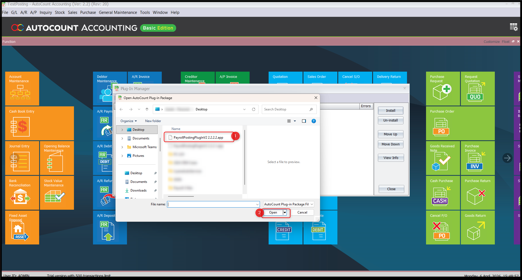Image resolution: width=522 pixels, height=280 pixels.
Task: Open file dialog help icon
Action: 314,121
